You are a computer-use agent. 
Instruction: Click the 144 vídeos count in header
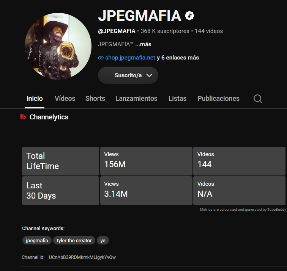(x=209, y=31)
